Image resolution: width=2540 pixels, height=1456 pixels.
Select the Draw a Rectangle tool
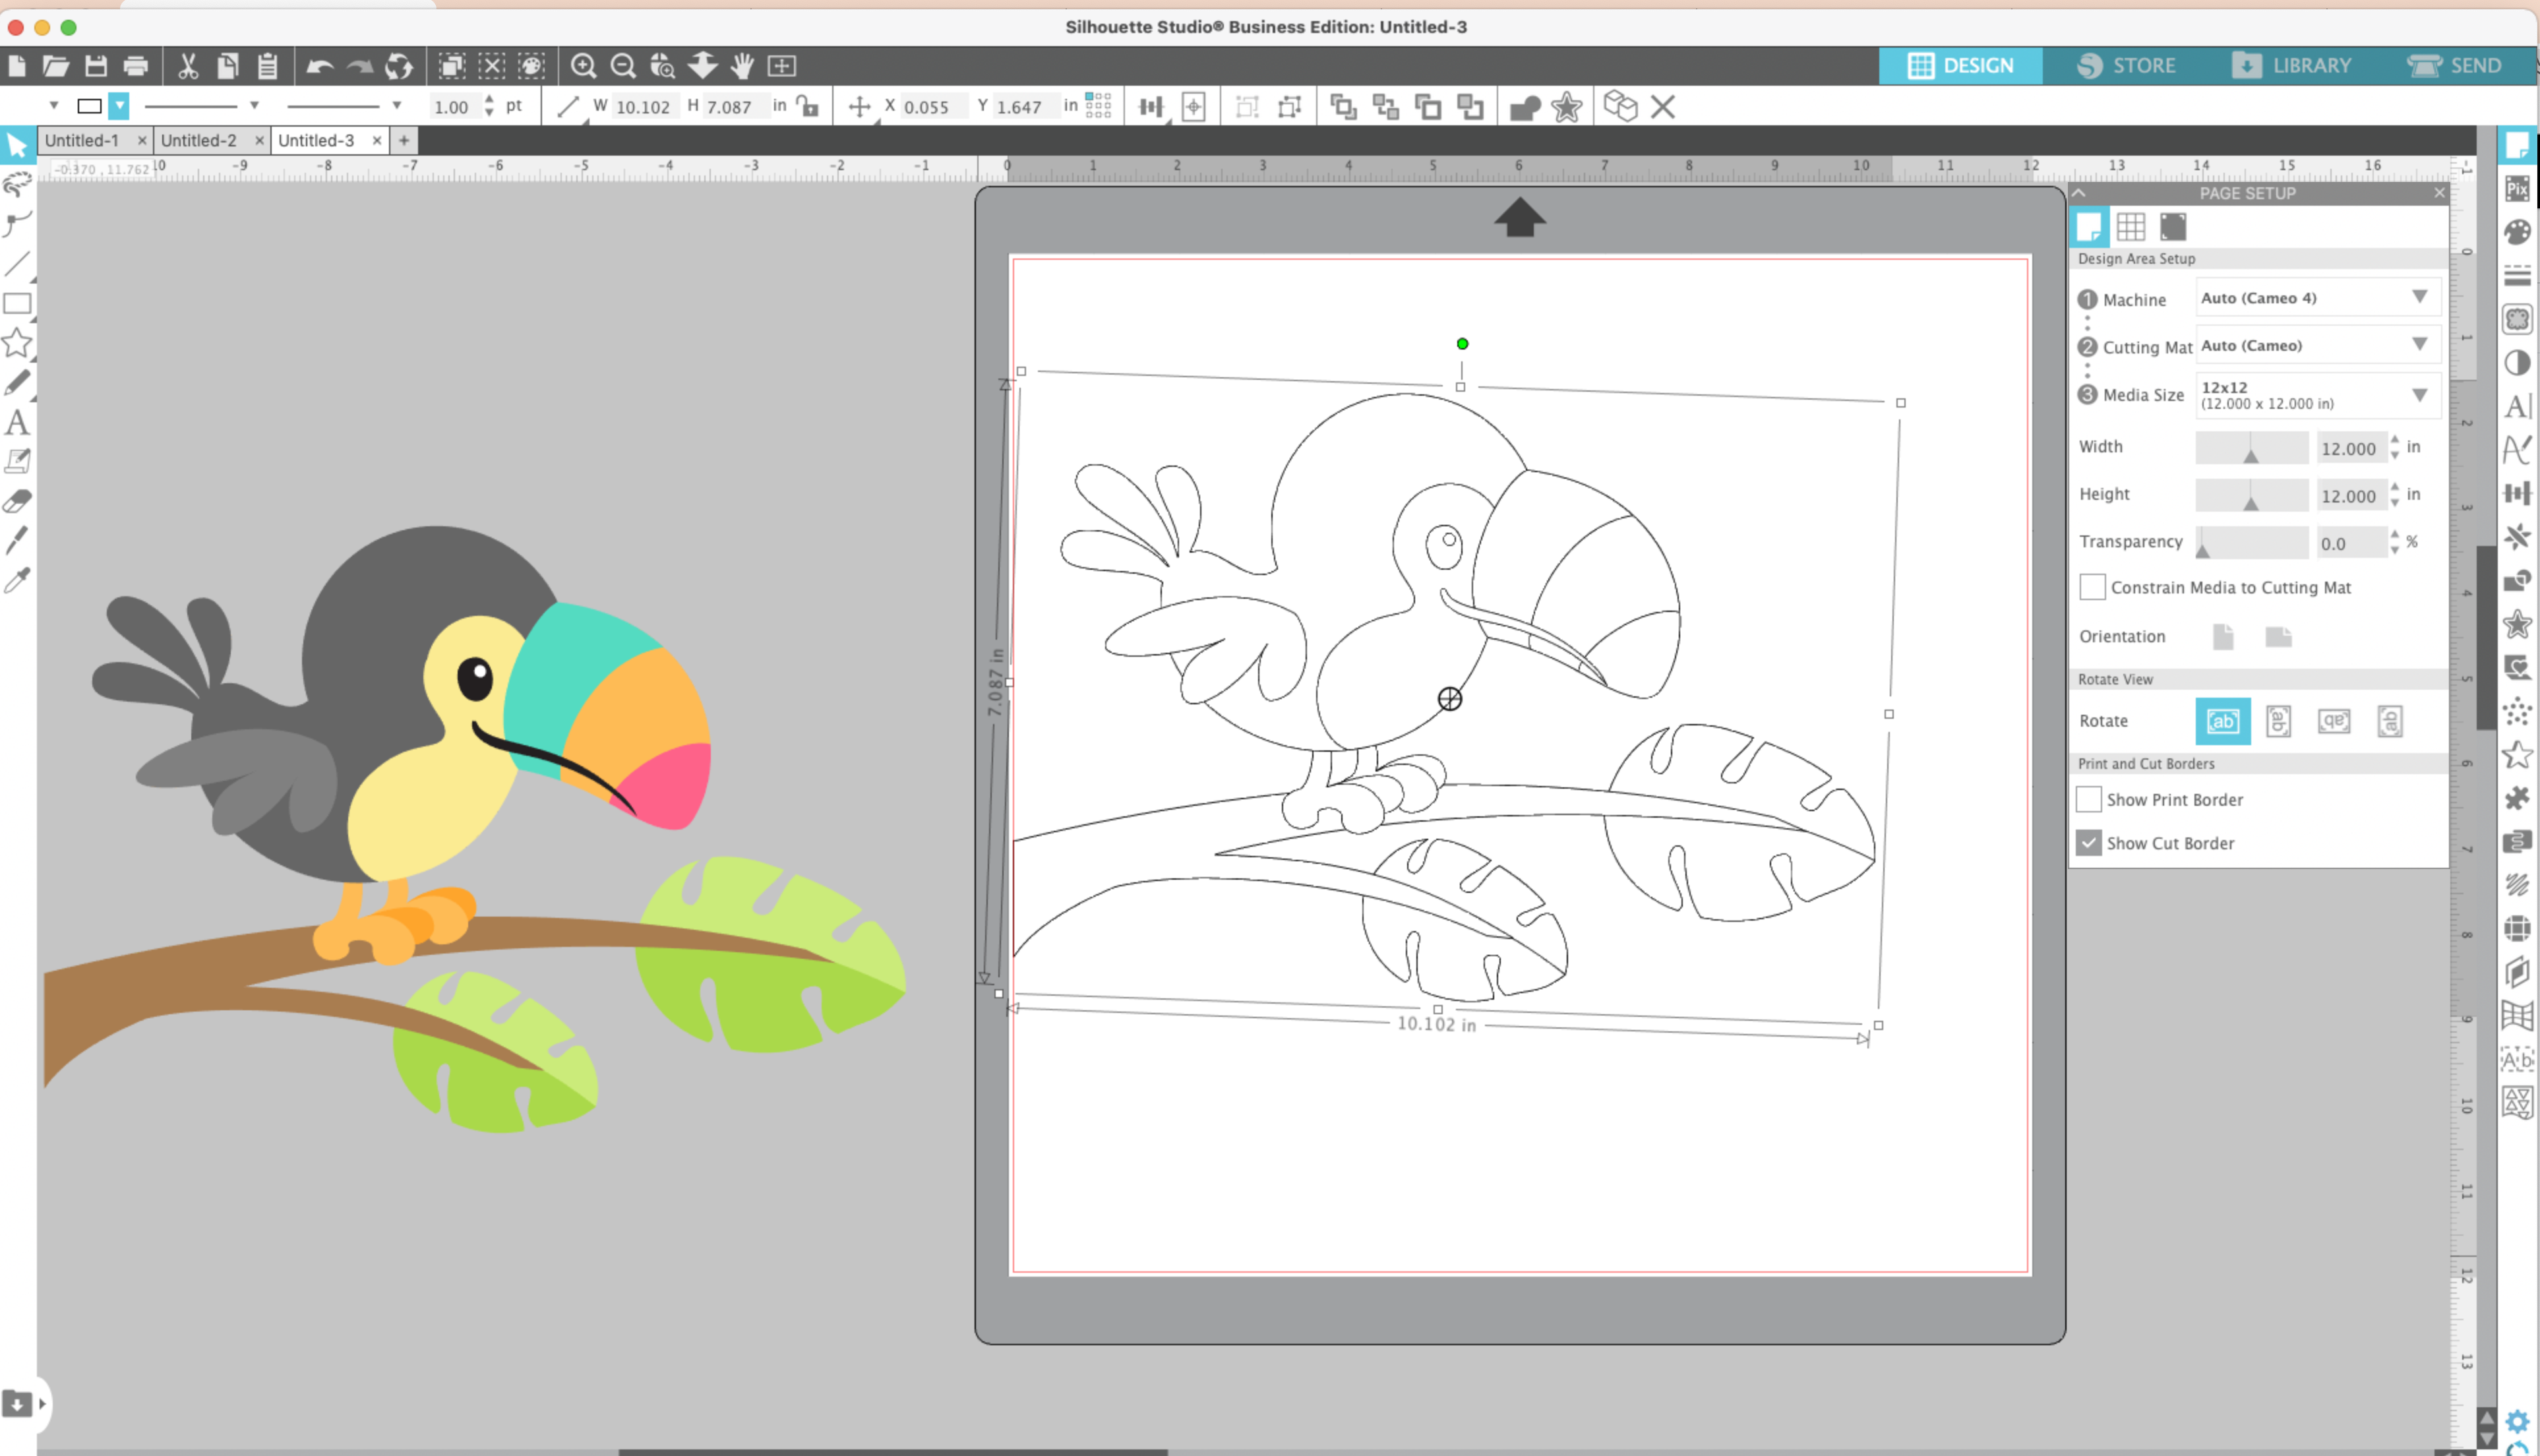click(x=17, y=304)
